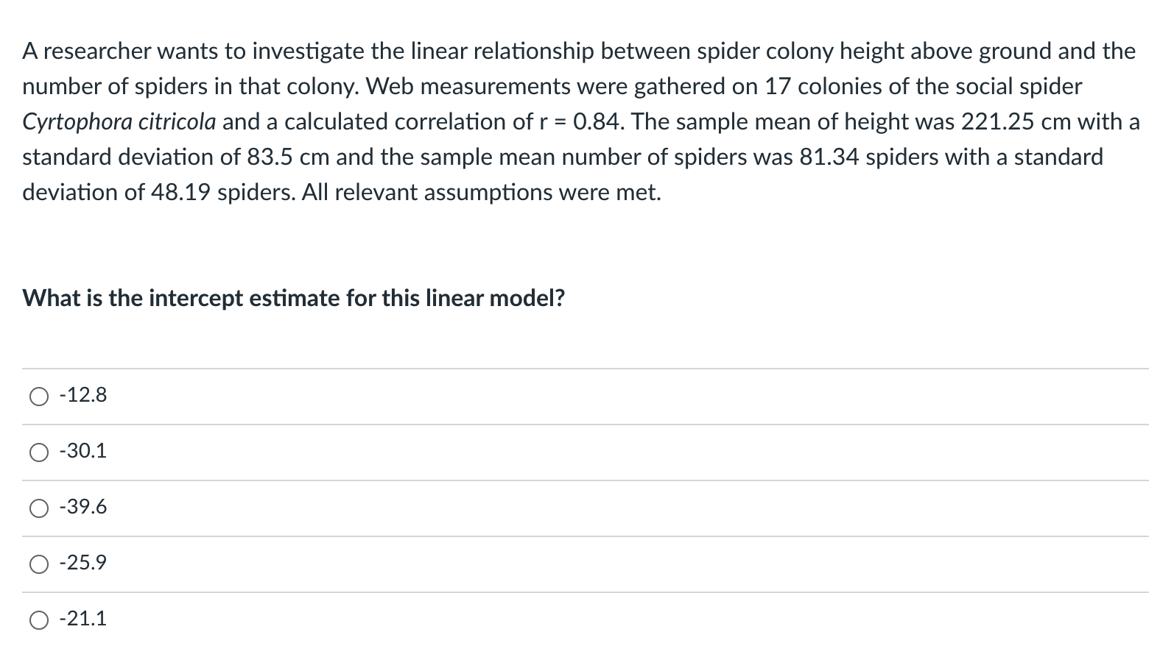Click the -21.1 answer label text
Viewport: 1174px width, 671px height.
tap(83, 619)
